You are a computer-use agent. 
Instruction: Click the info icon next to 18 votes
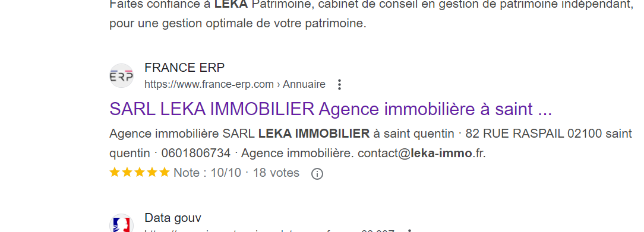pyautogui.click(x=317, y=174)
